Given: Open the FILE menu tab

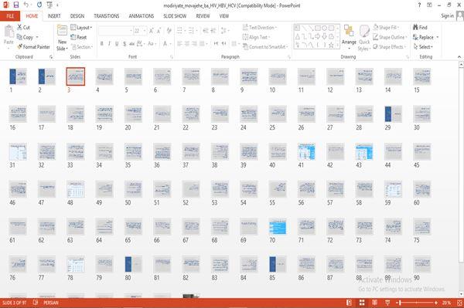Looking at the screenshot, I should coord(10,16).
